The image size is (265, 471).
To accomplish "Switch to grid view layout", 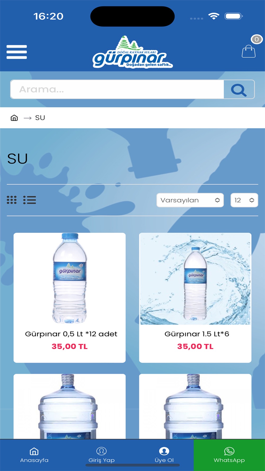I will 12,200.
